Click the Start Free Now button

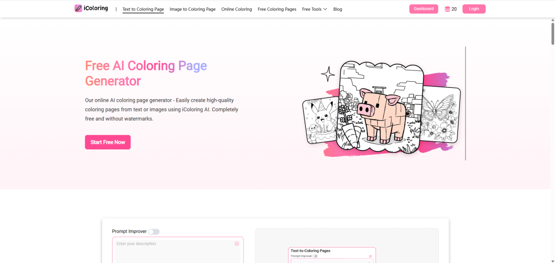click(107, 142)
